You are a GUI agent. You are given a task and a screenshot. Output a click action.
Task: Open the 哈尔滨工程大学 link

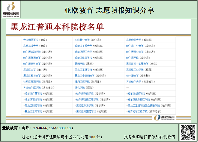(x=83, y=46)
